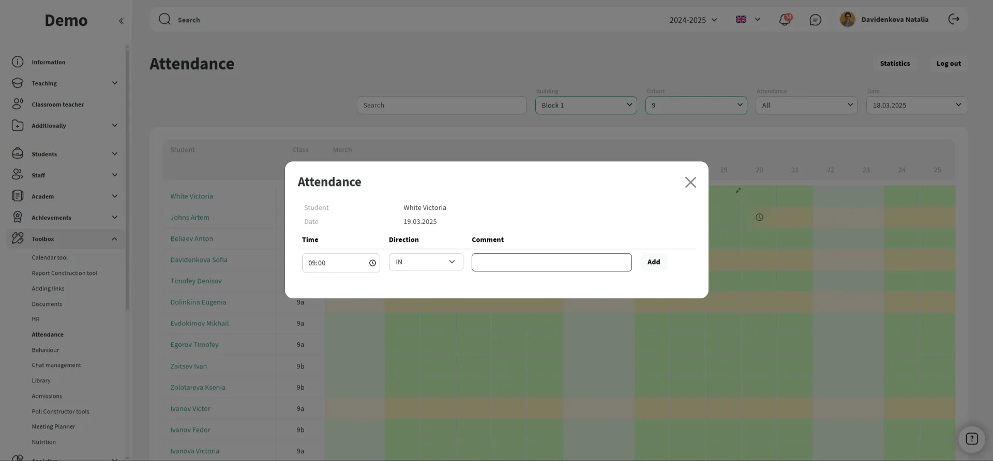
Task: Expand the Building dropdown Block 1
Action: click(585, 105)
